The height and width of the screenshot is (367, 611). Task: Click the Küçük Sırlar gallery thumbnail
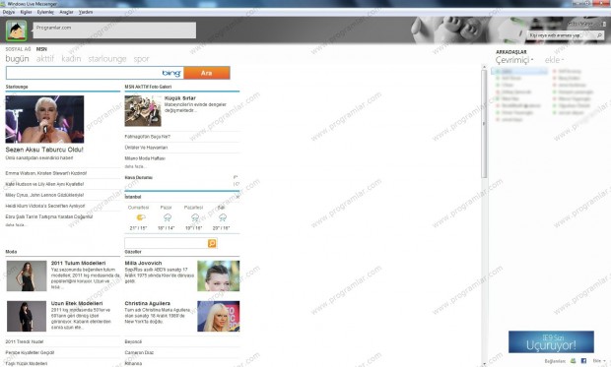pyautogui.click(x=143, y=111)
